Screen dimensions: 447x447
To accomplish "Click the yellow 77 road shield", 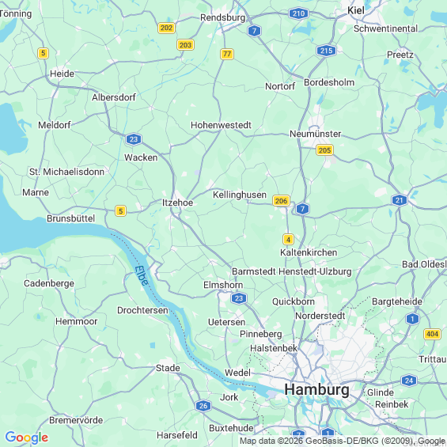I will pos(227,54).
